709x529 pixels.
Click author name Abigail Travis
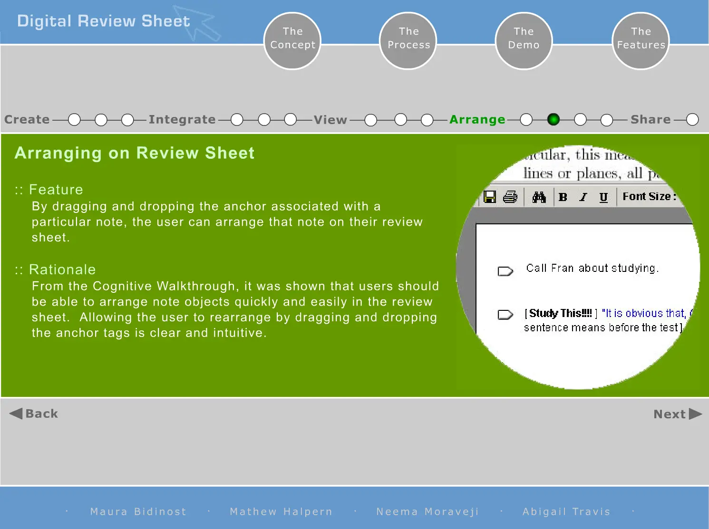[x=566, y=511]
